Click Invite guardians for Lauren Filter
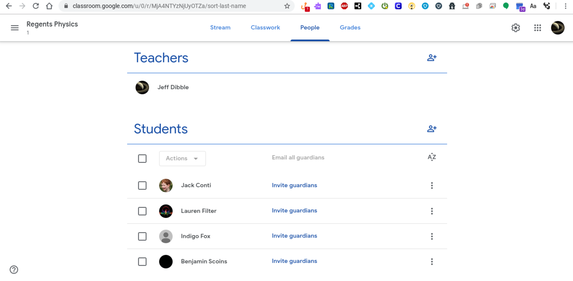The height and width of the screenshot is (281, 573). (x=294, y=211)
